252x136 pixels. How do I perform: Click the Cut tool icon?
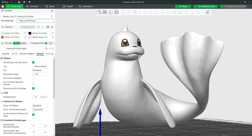tap(168, 12)
